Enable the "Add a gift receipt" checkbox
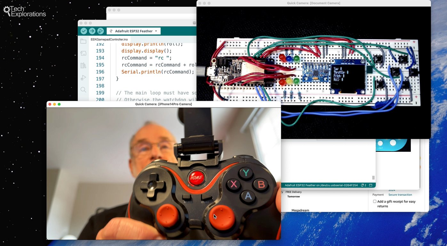 pyautogui.click(x=375, y=201)
